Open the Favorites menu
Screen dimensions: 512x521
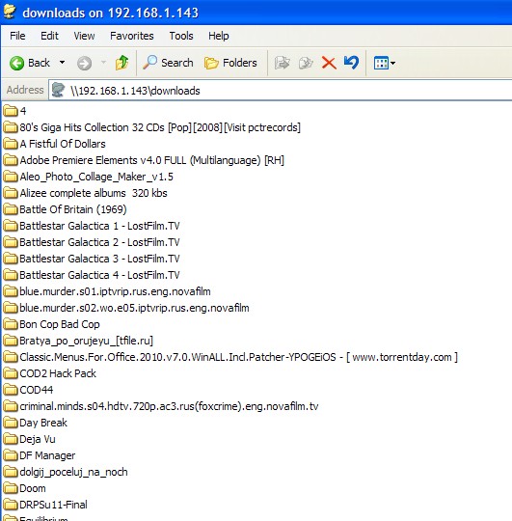coord(132,36)
